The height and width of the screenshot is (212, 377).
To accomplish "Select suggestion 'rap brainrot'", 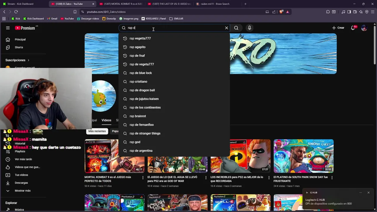I will click(174, 116).
